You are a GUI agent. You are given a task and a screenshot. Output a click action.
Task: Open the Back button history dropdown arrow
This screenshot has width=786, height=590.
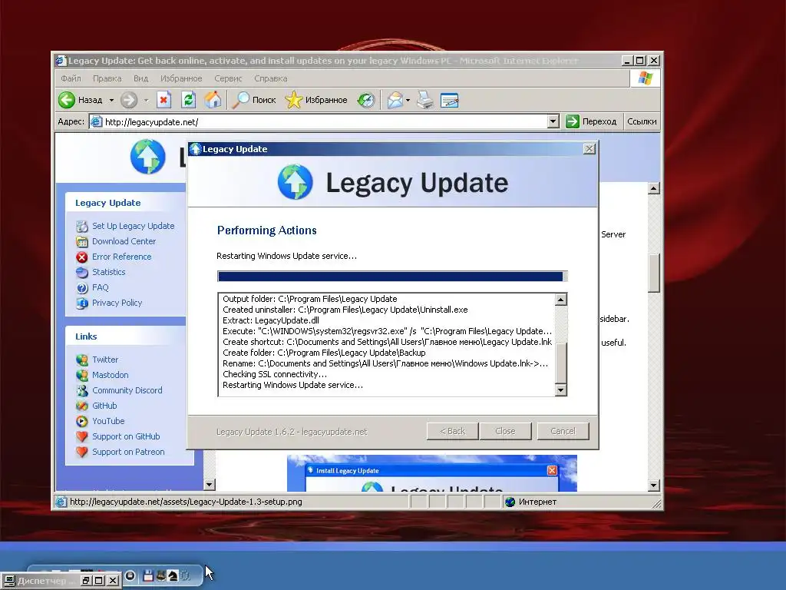111,100
